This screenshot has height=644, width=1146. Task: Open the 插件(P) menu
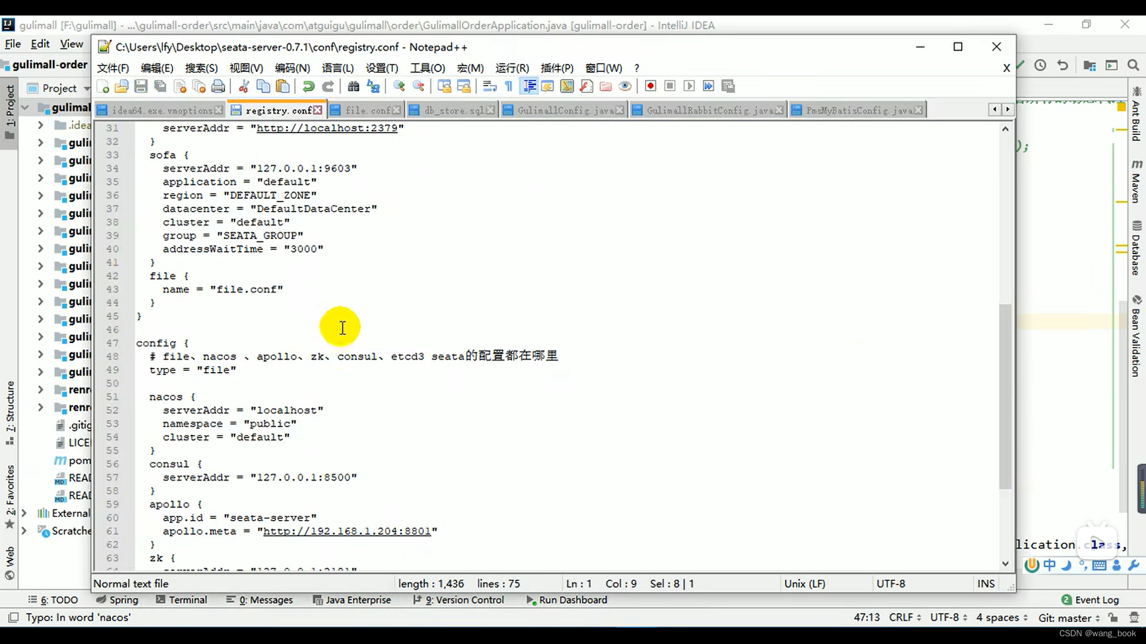point(557,68)
